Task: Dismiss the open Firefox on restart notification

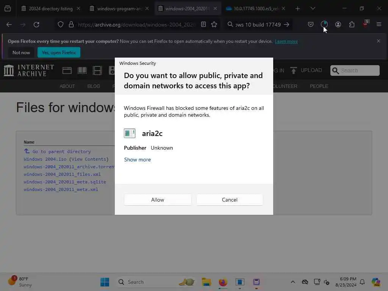Action: tap(379, 41)
